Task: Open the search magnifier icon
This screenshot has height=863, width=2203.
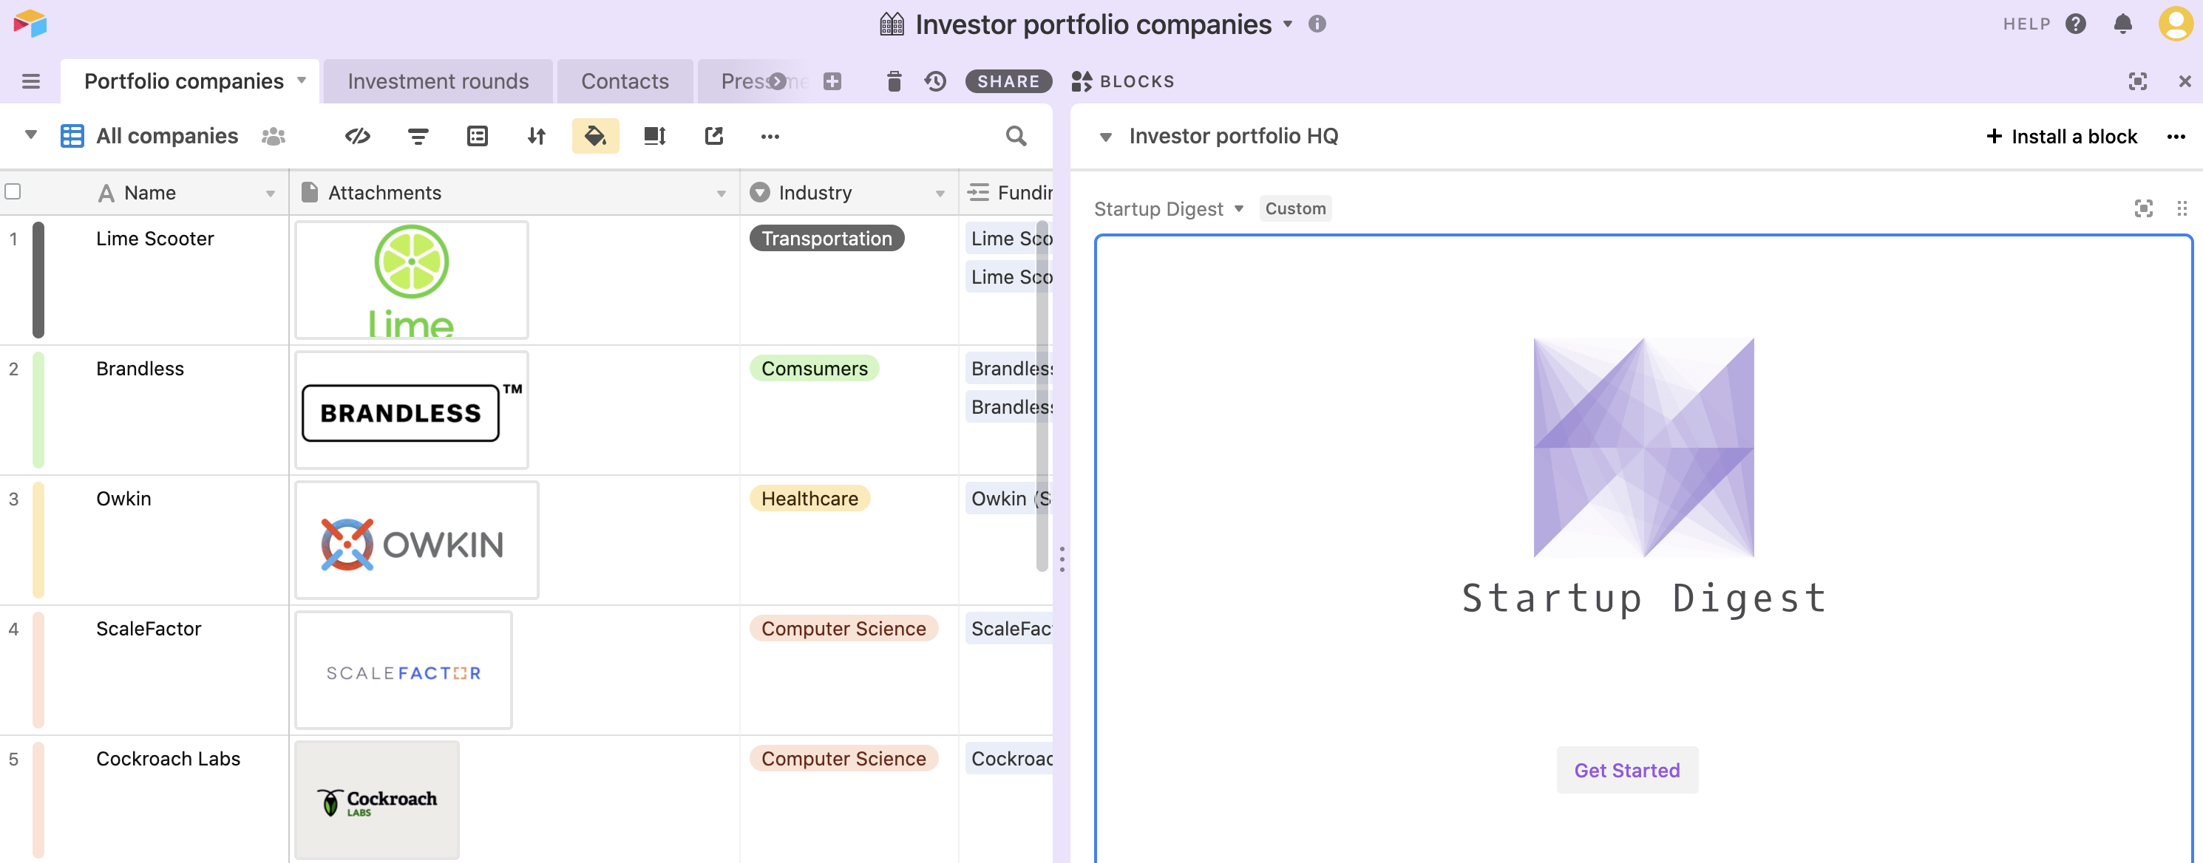Action: point(1016,136)
